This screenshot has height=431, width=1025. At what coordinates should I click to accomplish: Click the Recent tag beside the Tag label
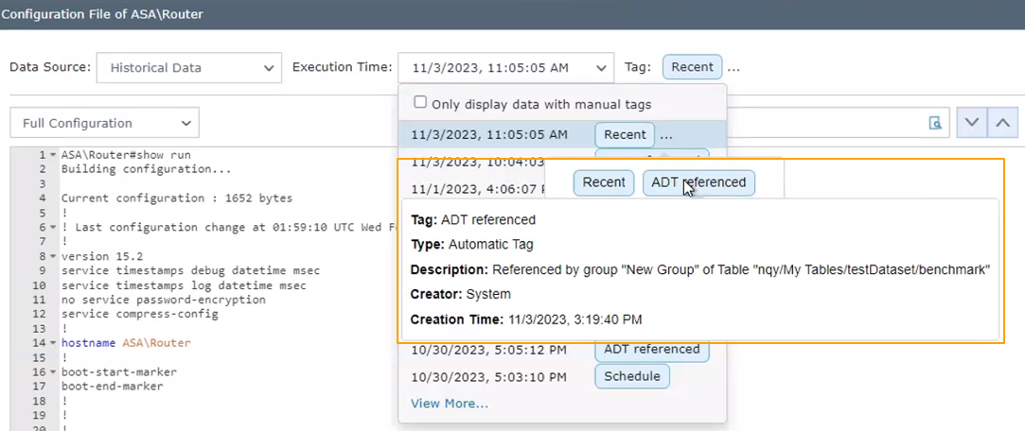tap(692, 68)
